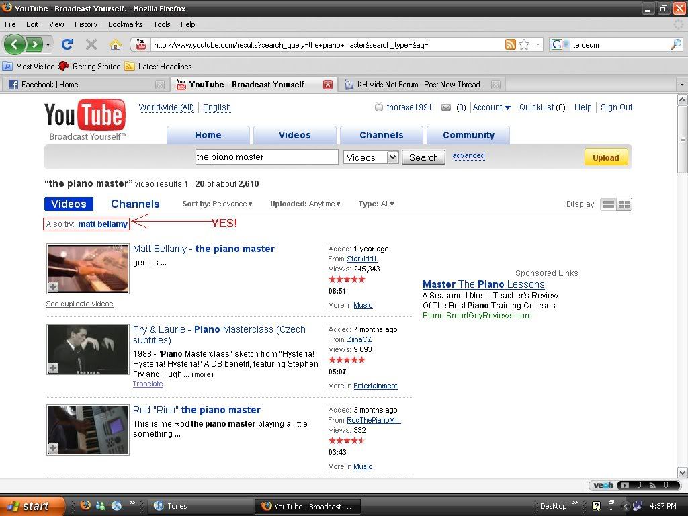Open the Messenger Quick Launch icon
688x516 pixels.
coord(101,505)
